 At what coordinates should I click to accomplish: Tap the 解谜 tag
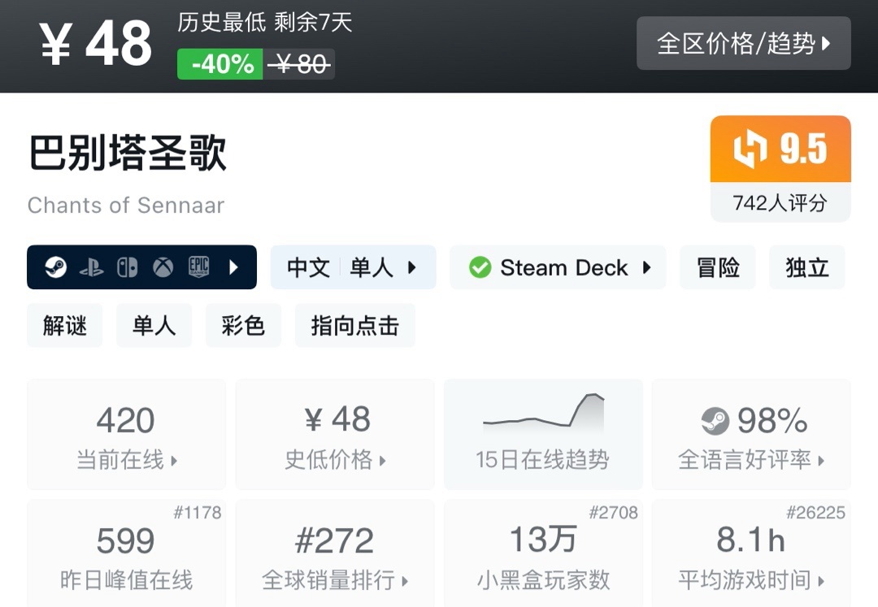[x=65, y=326]
